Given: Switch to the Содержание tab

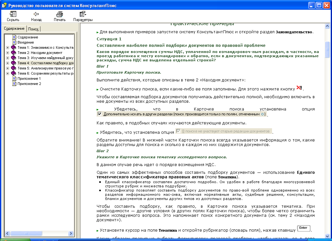Looking at the screenshot, I should pyautogui.click(x=14, y=28).
